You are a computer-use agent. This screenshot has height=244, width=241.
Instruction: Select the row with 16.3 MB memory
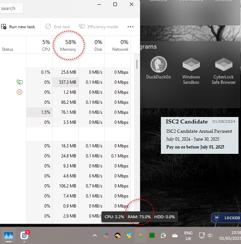click(65, 146)
